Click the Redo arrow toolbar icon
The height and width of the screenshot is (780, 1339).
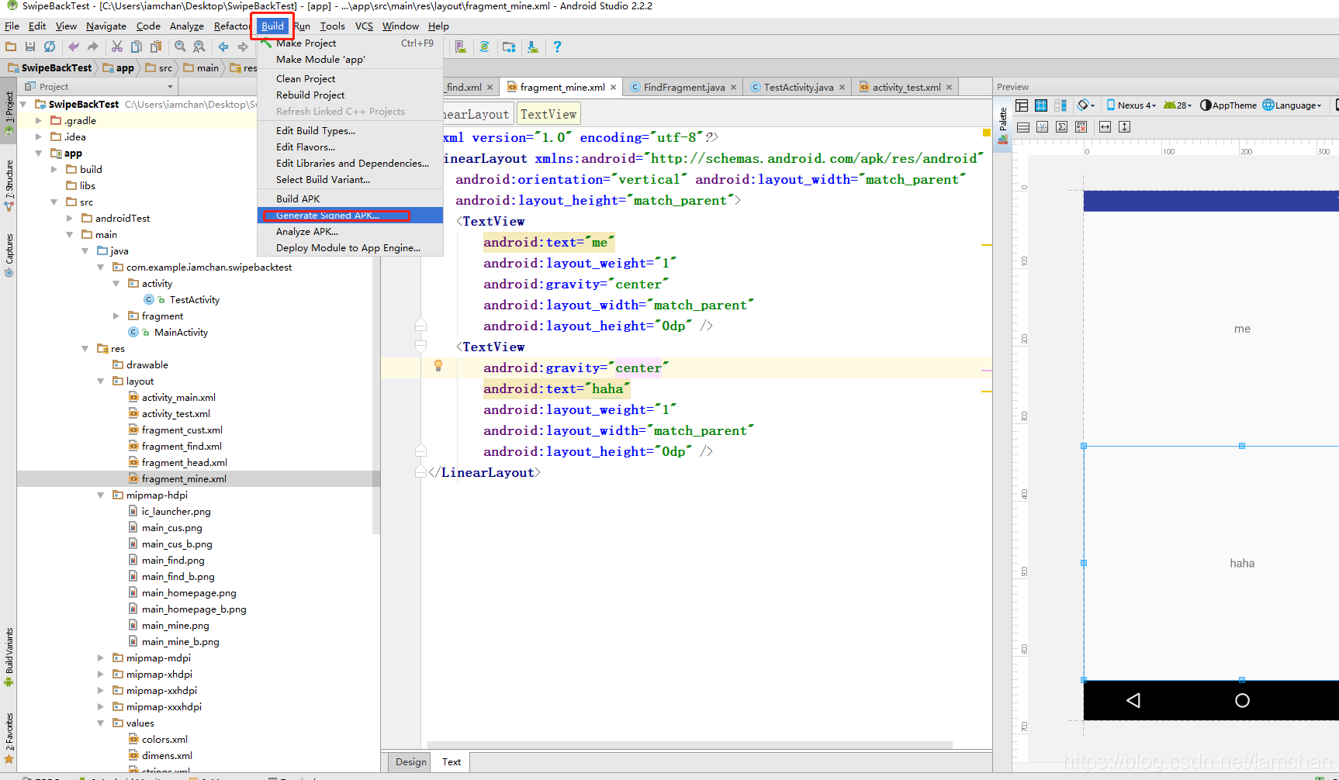pyautogui.click(x=93, y=47)
